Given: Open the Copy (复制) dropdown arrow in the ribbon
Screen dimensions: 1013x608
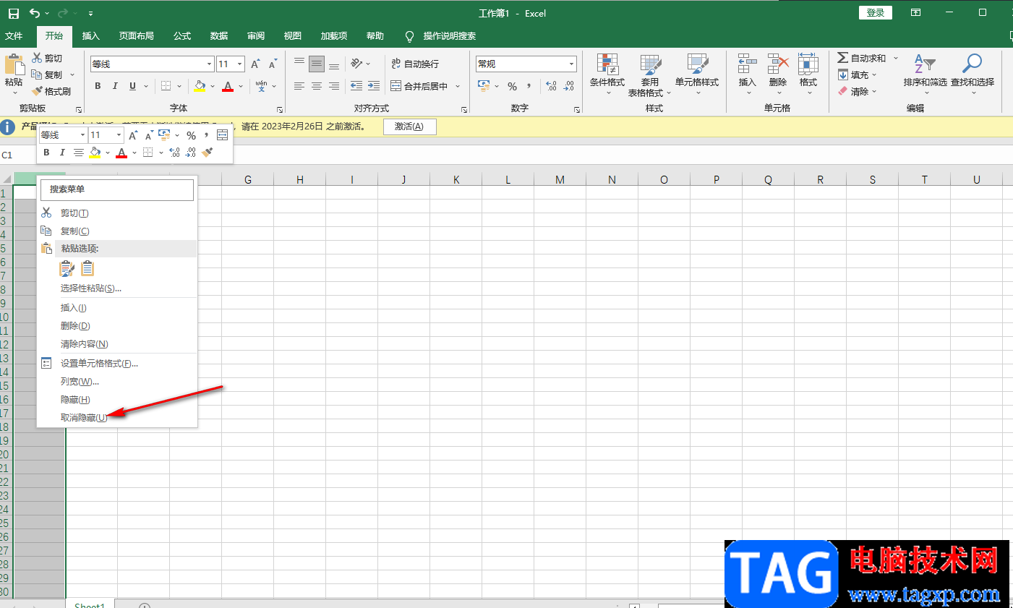Looking at the screenshot, I should coord(72,74).
